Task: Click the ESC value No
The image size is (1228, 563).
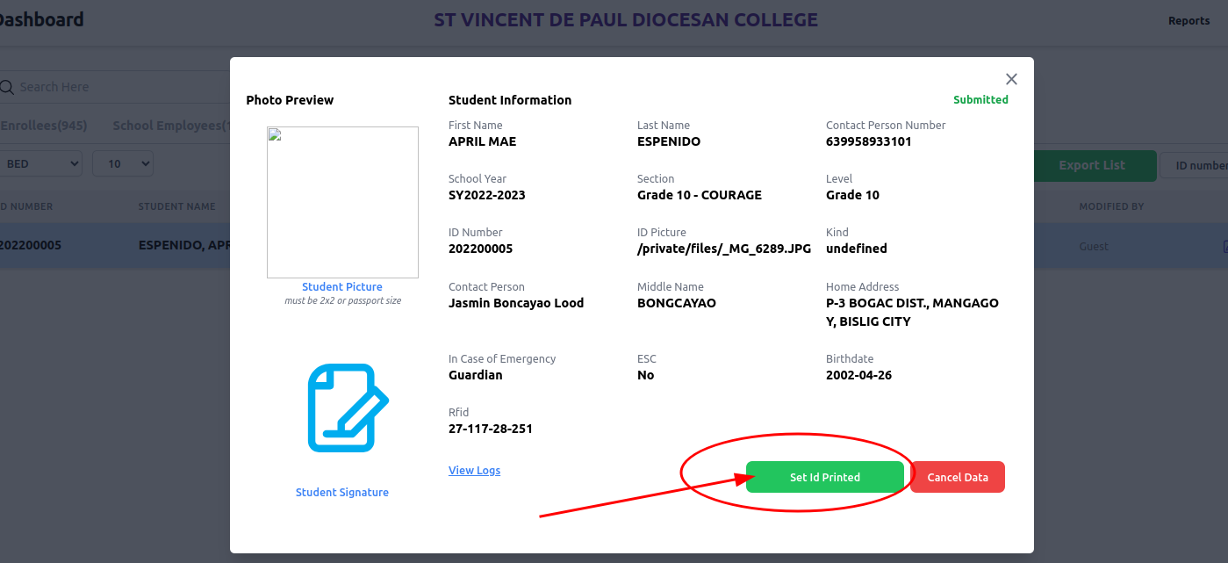Action: (646, 375)
